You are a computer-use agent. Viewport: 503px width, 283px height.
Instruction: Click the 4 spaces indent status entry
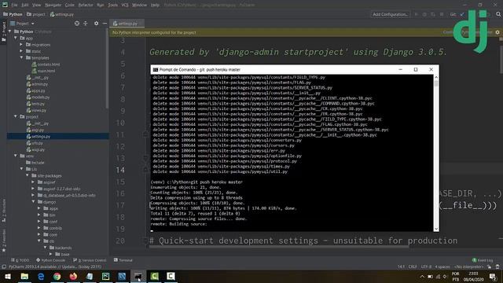pos(442,266)
